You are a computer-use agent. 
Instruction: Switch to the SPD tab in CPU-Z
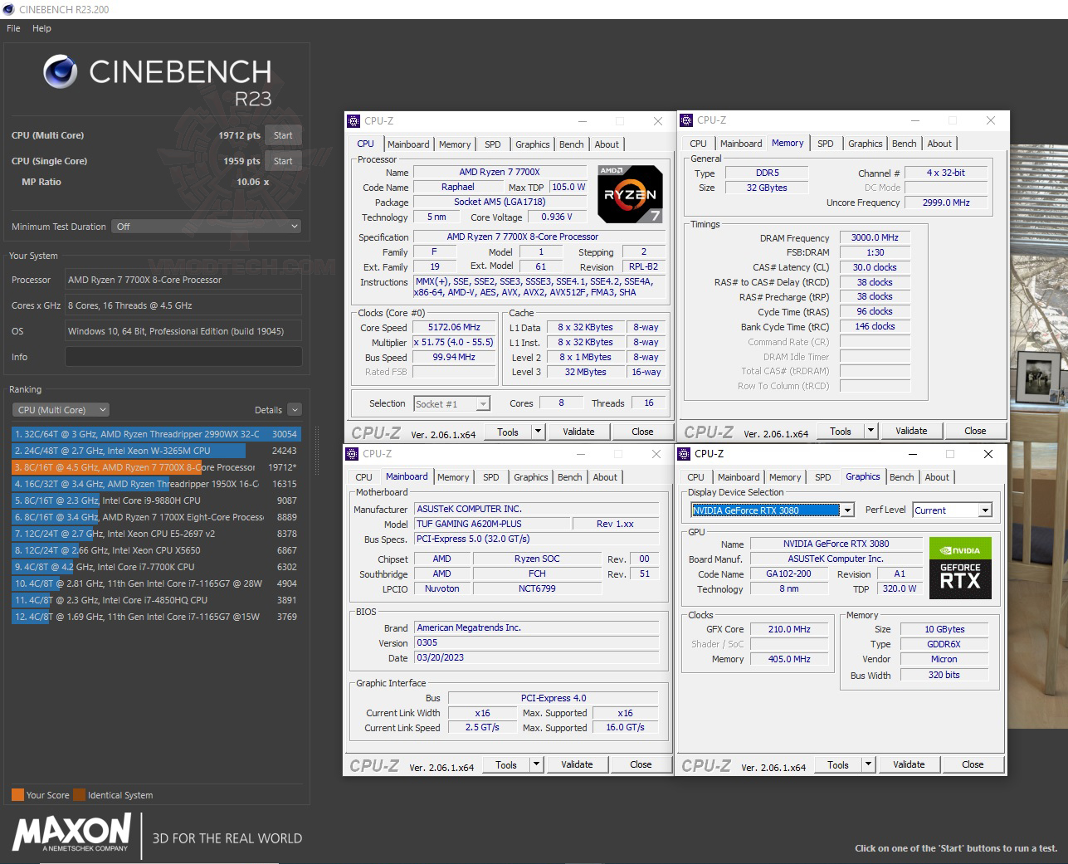493,144
